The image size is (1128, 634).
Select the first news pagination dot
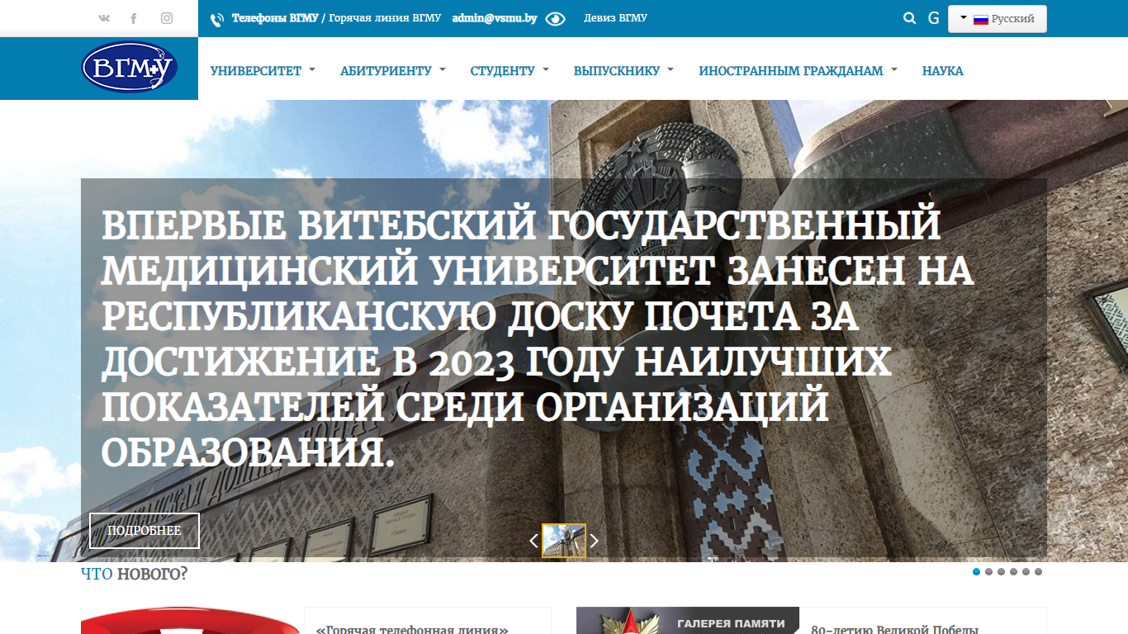(x=977, y=571)
